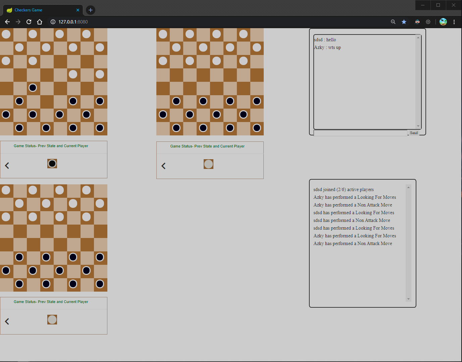Open the browser profile avatar
The image size is (462, 362).
(x=443, y=22)
